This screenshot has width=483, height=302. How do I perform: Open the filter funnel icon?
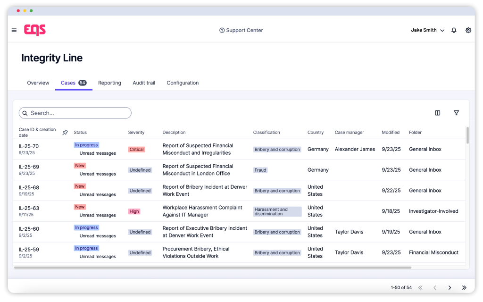click(x=456, y=113)
